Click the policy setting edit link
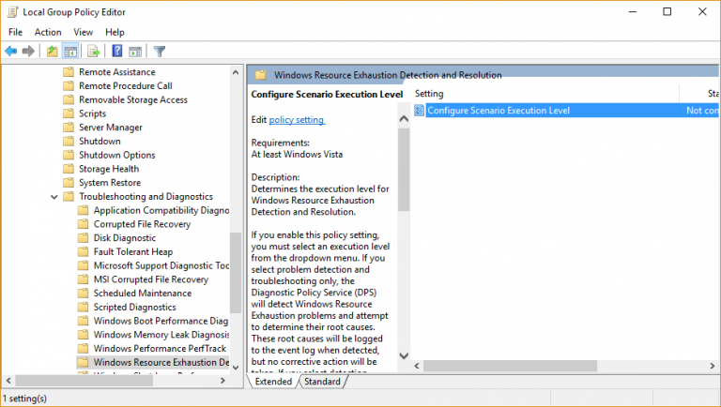Viewport: 721px width, 407px height. tap(297, 120)
